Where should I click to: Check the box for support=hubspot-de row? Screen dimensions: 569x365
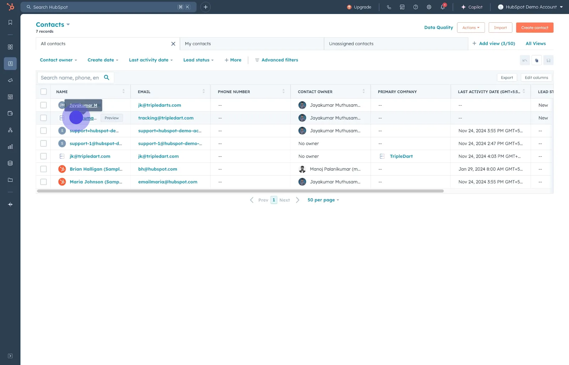[x=43, y=131]
